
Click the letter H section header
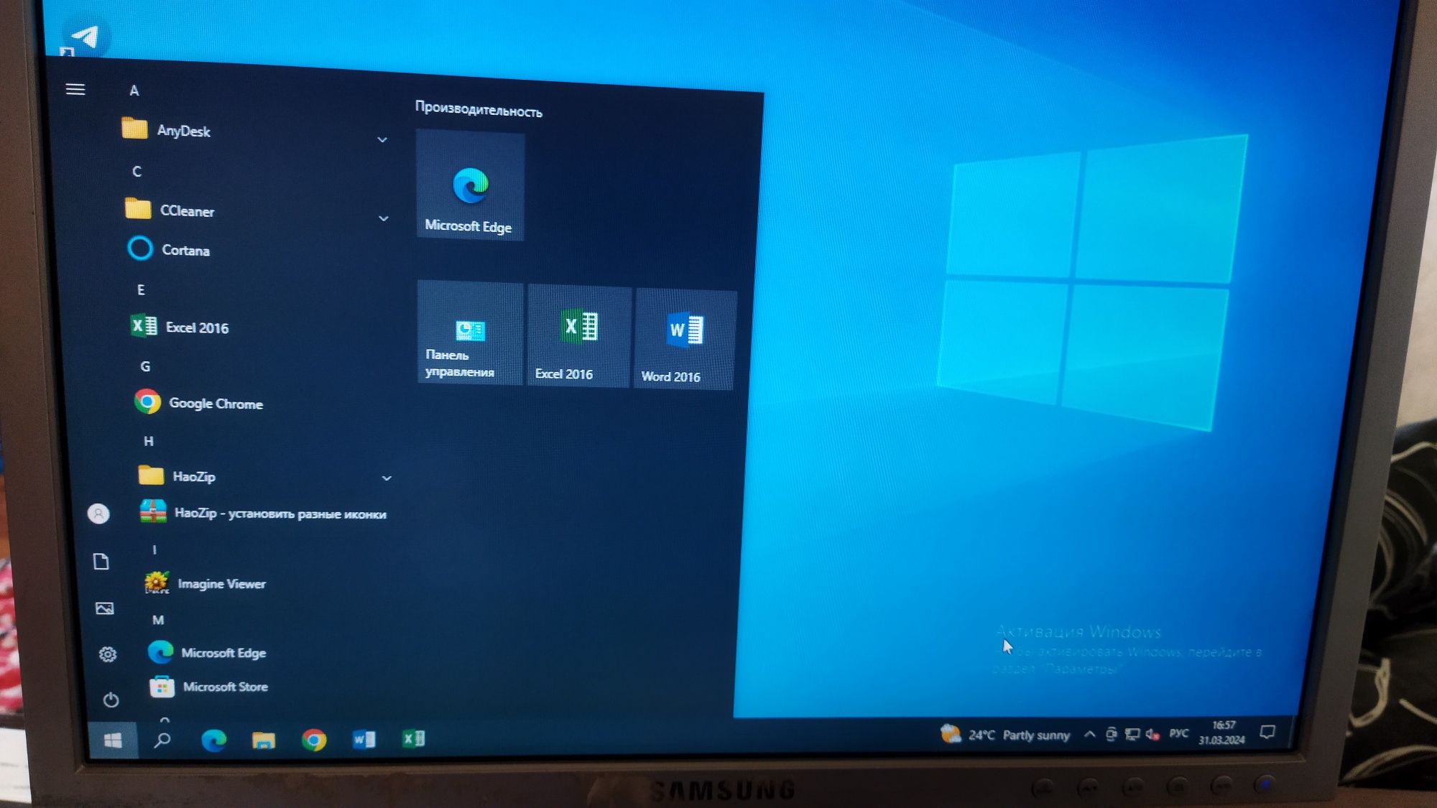click(148, 441)
